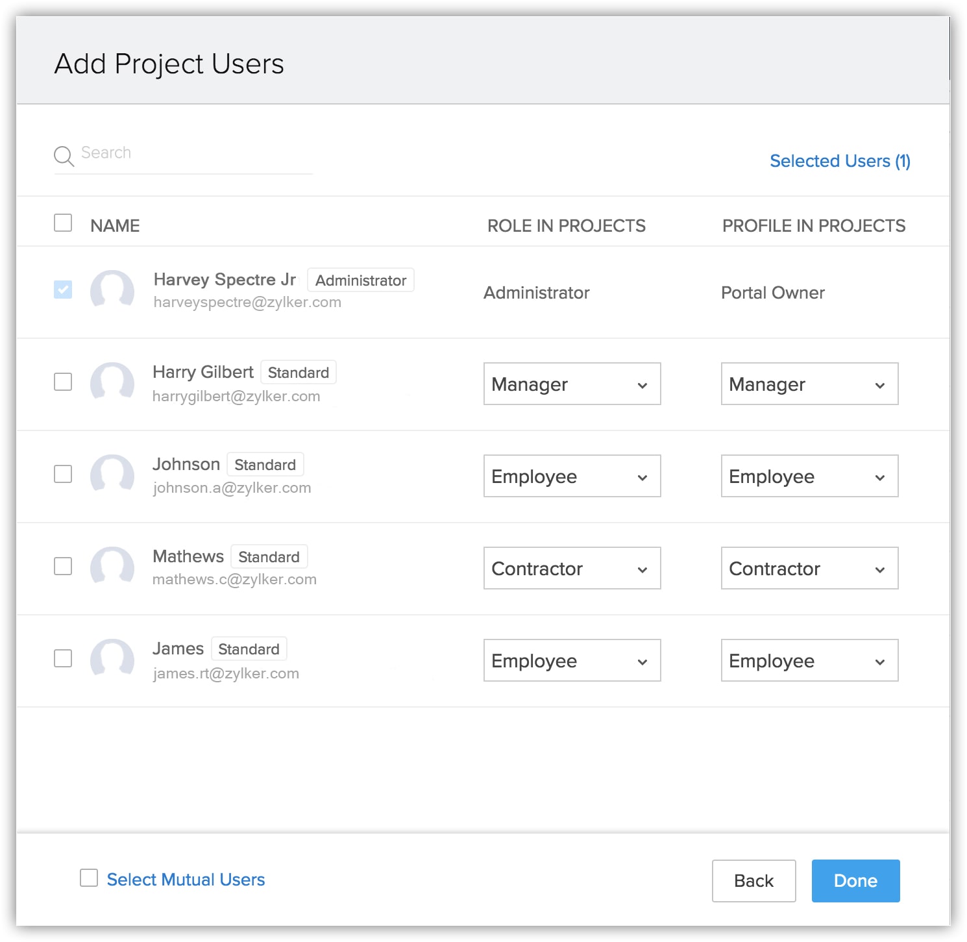Click the search magnifier icon
Image resolution: width=967 pixels, height=942 pixels.
pos(64,156)
